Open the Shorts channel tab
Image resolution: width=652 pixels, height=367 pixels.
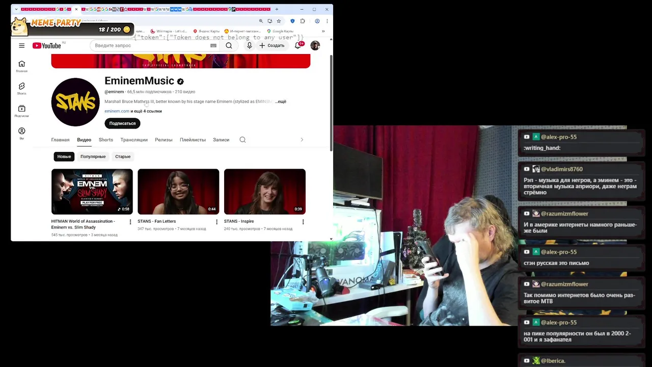(x=106, y=140)
